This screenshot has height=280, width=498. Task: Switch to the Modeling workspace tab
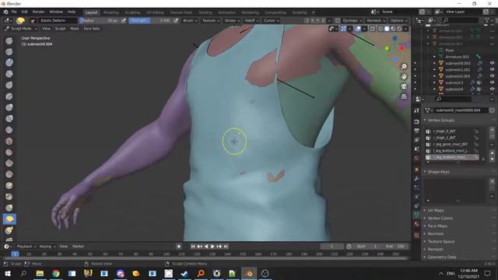click(110, 12)
